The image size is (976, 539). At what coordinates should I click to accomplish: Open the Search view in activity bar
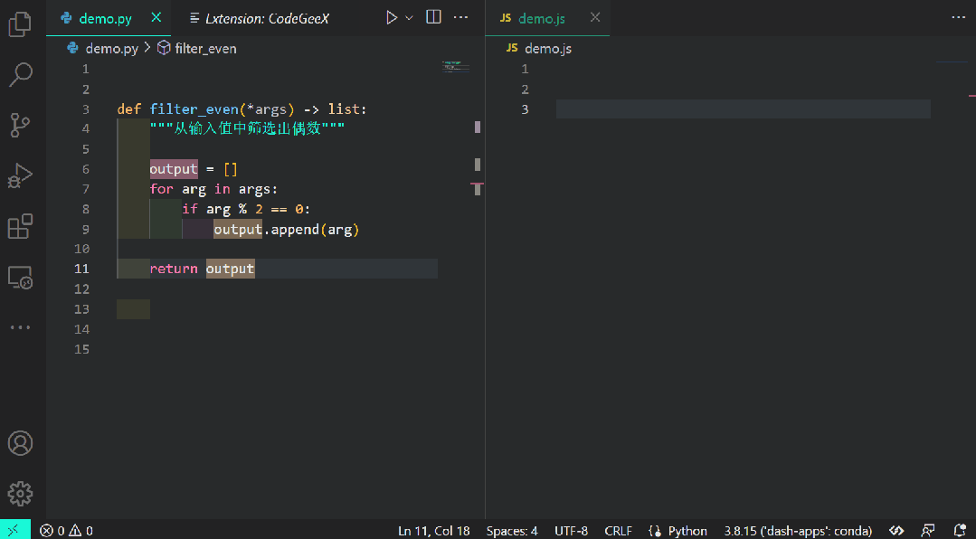20,75
